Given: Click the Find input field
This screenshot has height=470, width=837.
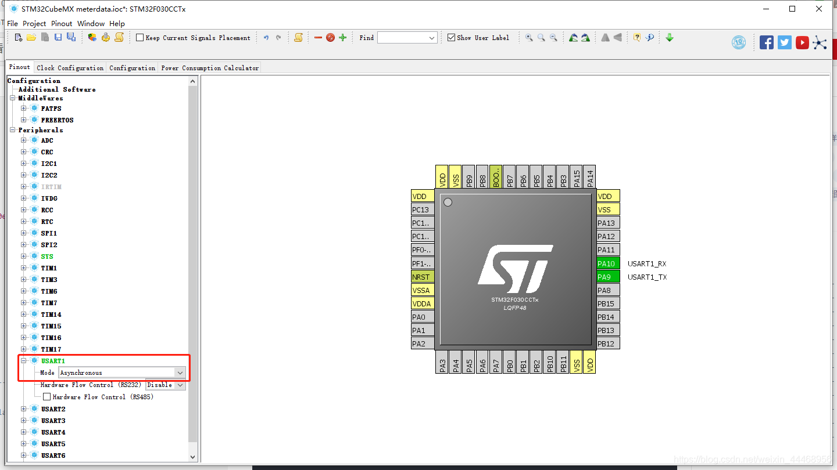Looking at the screenshot, I should 402,38.
